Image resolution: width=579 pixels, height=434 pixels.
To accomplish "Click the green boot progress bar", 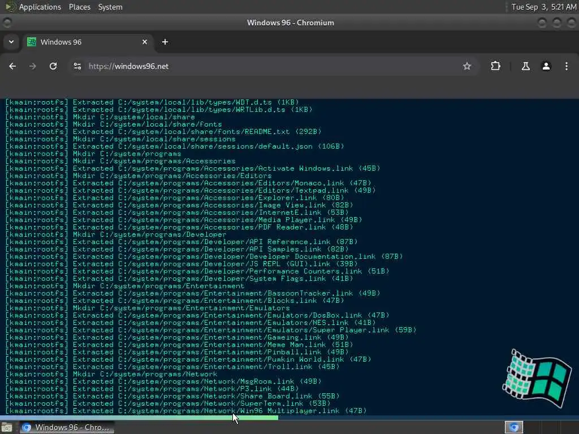I will coord(139,418).
